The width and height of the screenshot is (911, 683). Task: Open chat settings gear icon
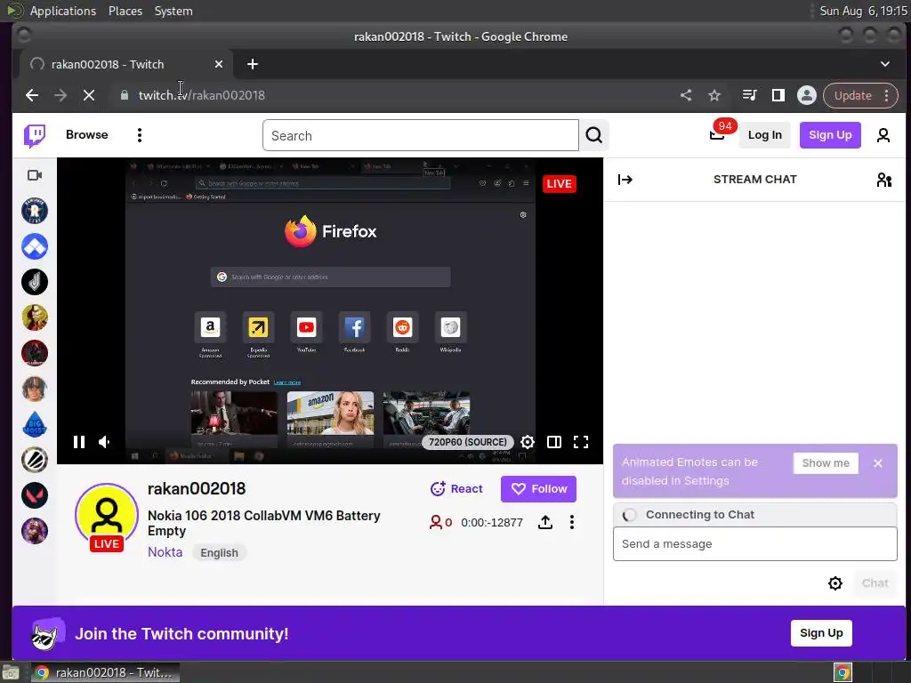click(x=834, y=583)
